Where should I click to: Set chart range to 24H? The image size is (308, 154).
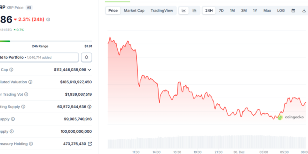(209, 11)
